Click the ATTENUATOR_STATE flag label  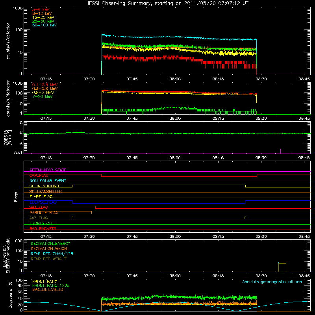pos(48,170)
